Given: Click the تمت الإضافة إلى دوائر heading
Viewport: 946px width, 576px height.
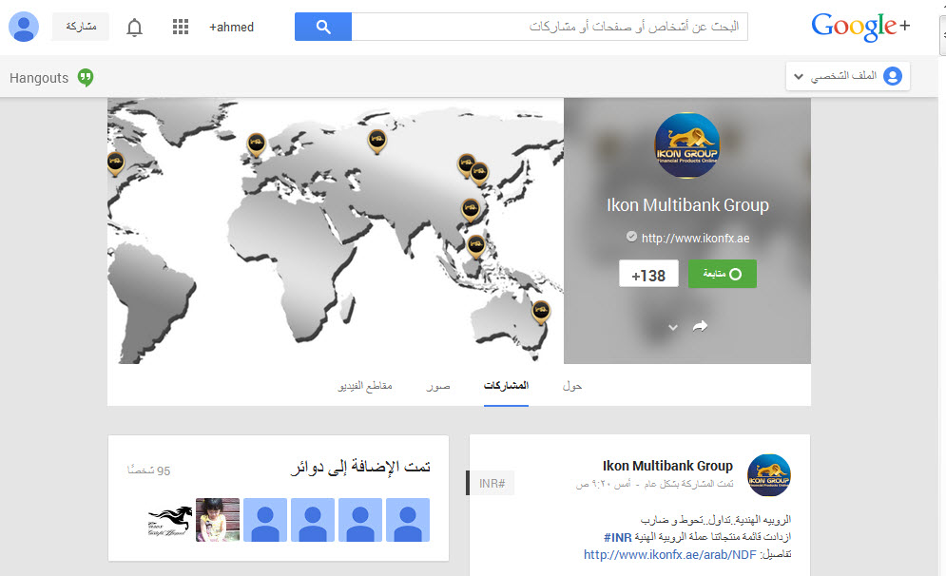Looking at the screenshot, I should pyautogui.click(x=360, y=468).
